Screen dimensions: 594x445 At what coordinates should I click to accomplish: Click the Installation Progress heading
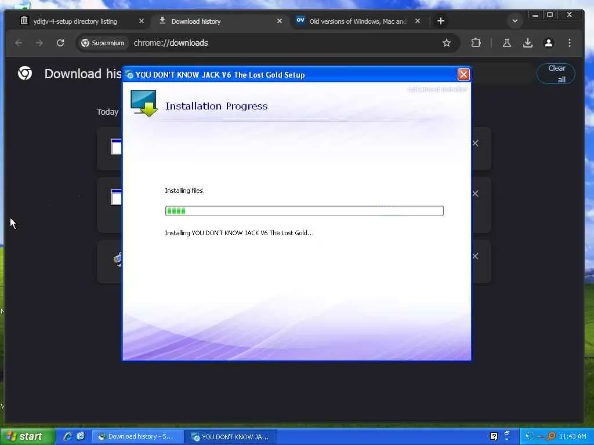click(x=216, y=106)
